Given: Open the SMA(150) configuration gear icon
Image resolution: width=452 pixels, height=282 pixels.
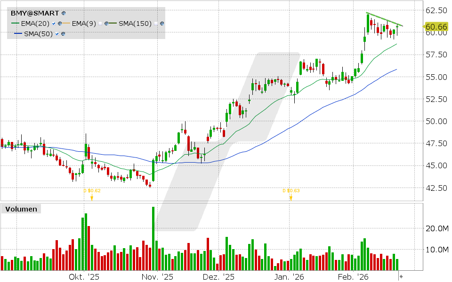Looking at the screenshot, I should [x=161, y=23].
